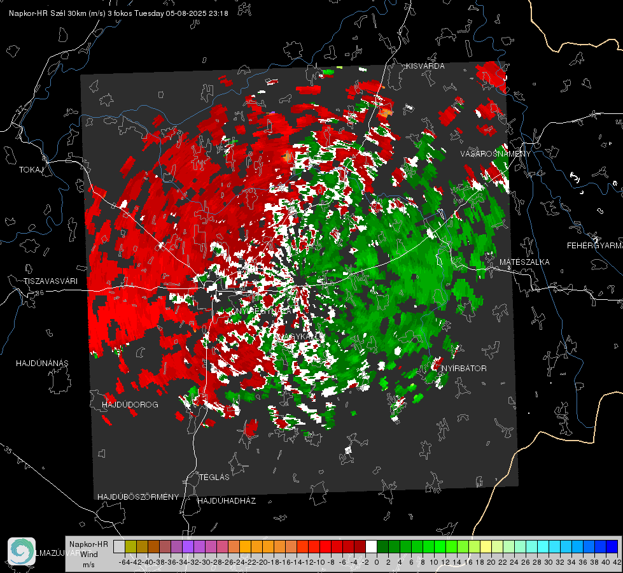Click the HAJDÚBÖSZÖRMÉNY town label
Screen dimensions: 623x573
click(138, 497)
